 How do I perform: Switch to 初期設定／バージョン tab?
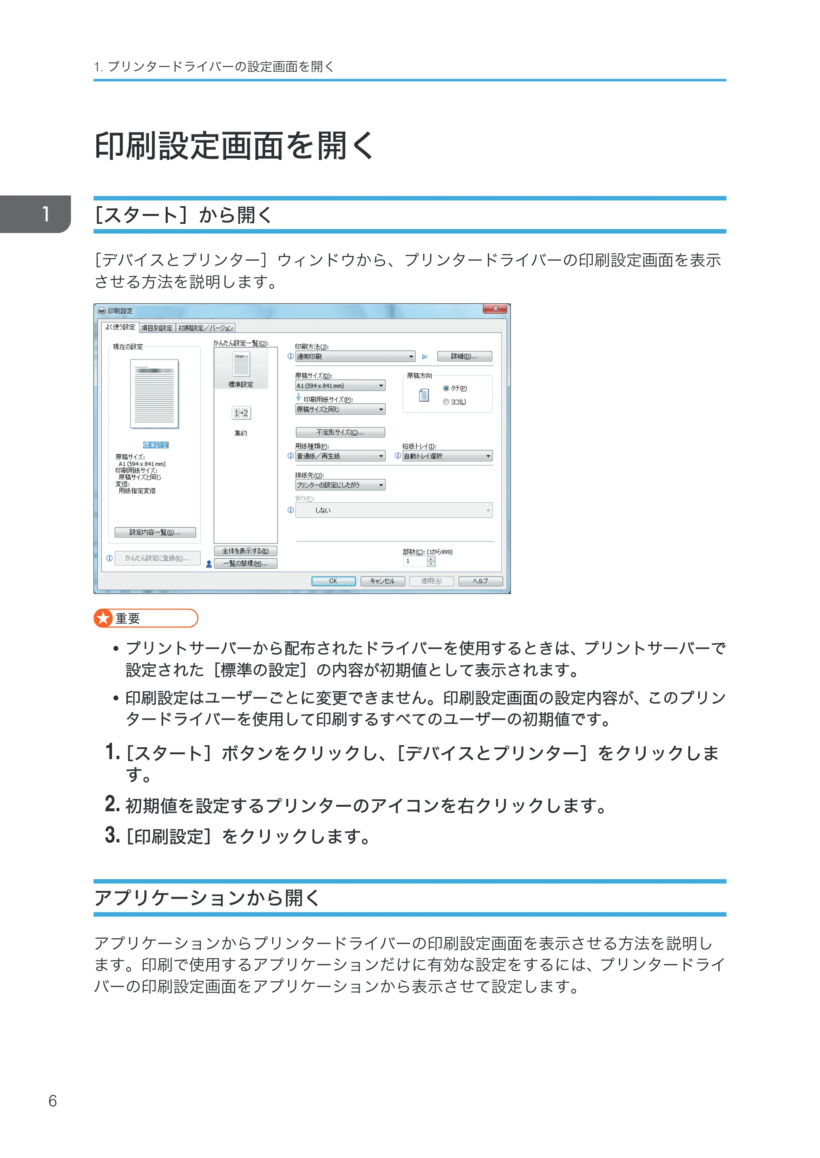tap(205, 328)
